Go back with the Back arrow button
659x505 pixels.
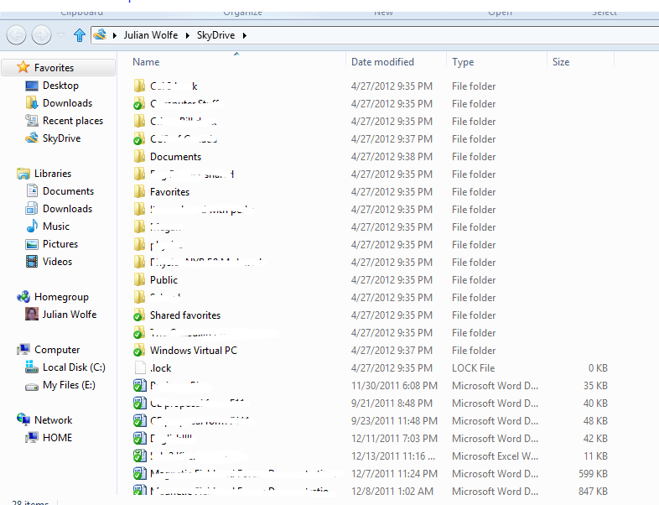(x=17, y=35)
